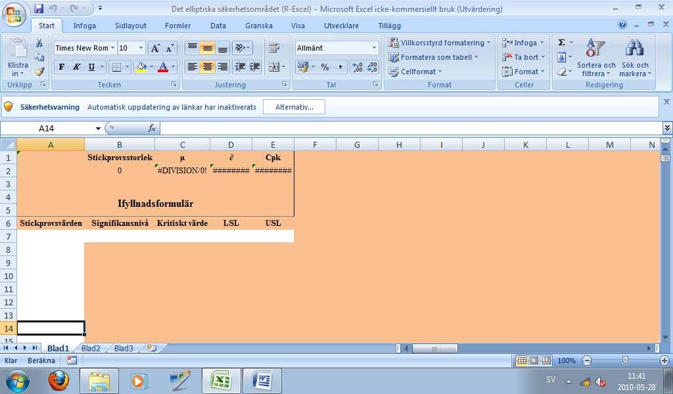Switch to the Utvecklare tab

point(341,26)
